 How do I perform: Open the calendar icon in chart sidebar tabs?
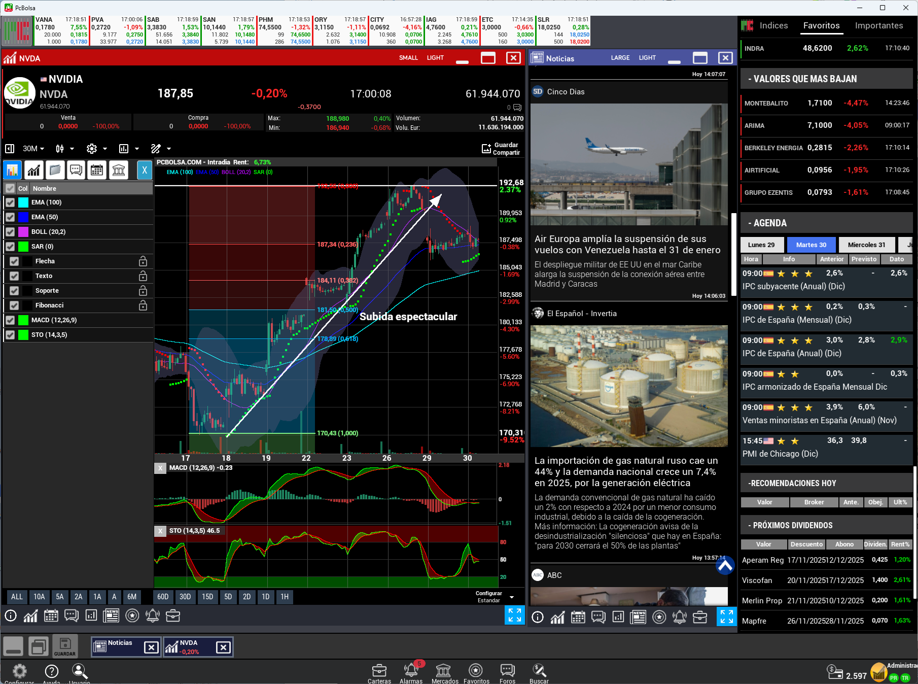point(97,170)
